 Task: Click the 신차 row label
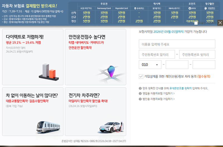[74, 13]
